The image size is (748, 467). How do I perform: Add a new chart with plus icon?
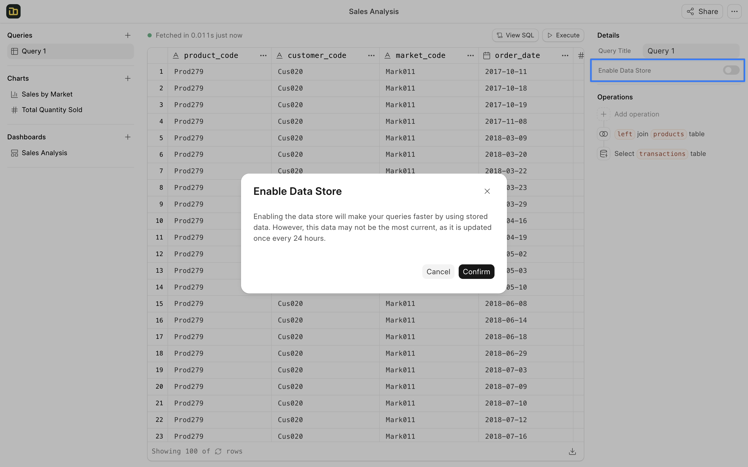(x=128, y=78)
